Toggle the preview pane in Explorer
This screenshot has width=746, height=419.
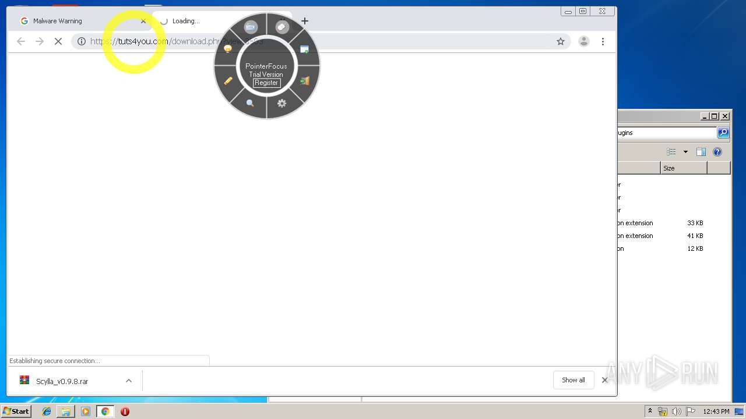[701, 152]
